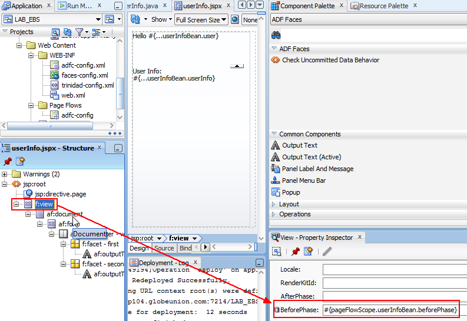Collapse the Common Components section
Image resolution: width=467 pixels, height=321 pixels.
coord(274,134)
